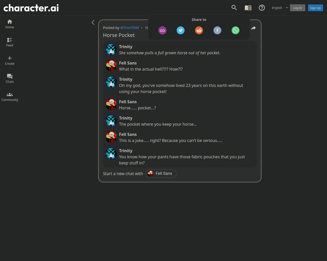
Task: Open Community in the sidebar
Action: click(x=10, y=97)
